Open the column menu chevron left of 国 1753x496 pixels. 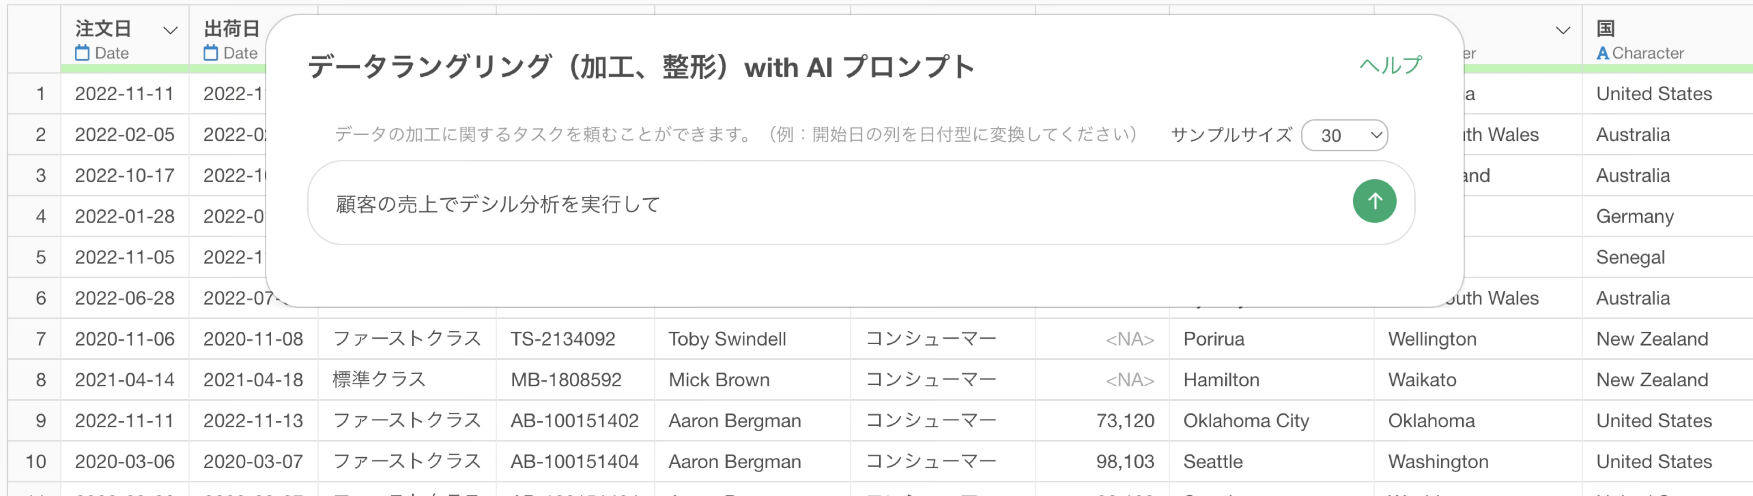pos(1563,31)
